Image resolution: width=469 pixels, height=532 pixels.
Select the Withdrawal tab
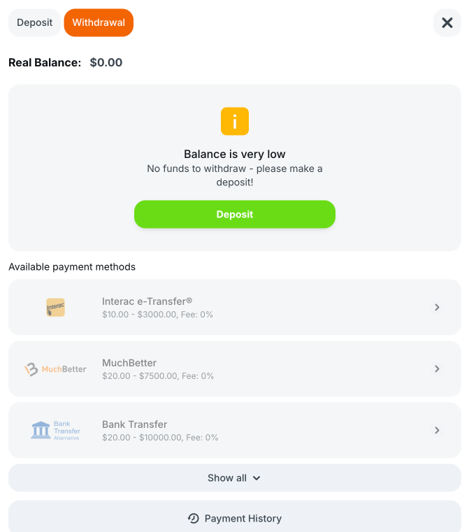[99, 22]
